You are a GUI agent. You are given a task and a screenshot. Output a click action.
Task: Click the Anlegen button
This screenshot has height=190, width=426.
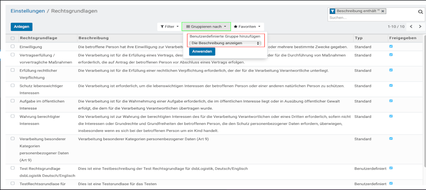point(22,26)
